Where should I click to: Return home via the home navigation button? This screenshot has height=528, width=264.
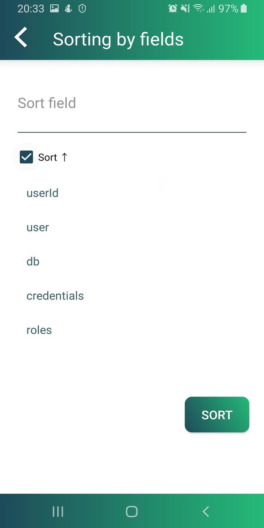point(132,511)
